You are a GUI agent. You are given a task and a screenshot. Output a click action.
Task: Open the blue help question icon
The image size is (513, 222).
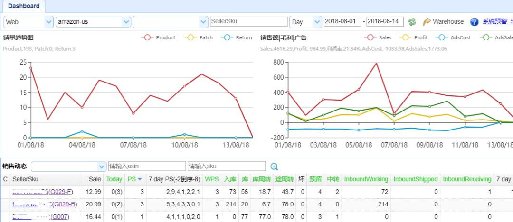pyautogui.click(x=475, y=22)
